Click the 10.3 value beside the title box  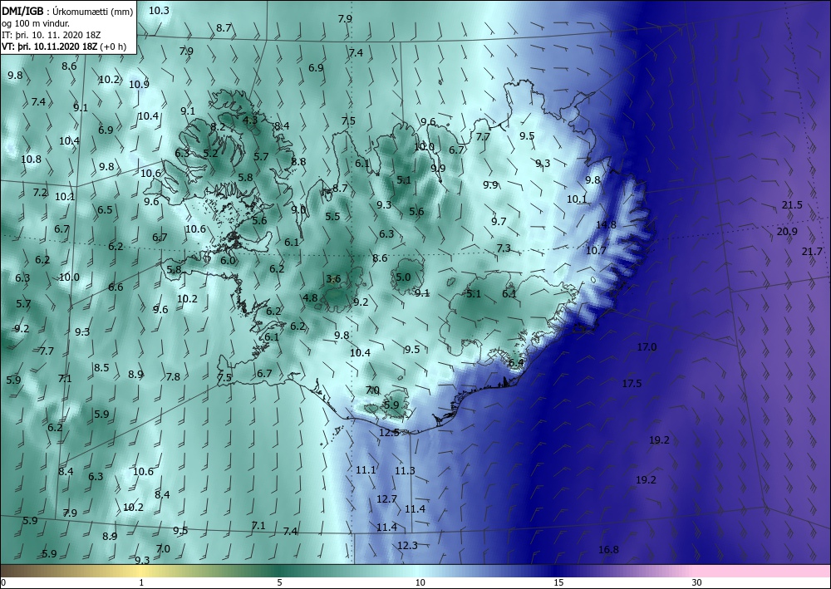point(159,11)
